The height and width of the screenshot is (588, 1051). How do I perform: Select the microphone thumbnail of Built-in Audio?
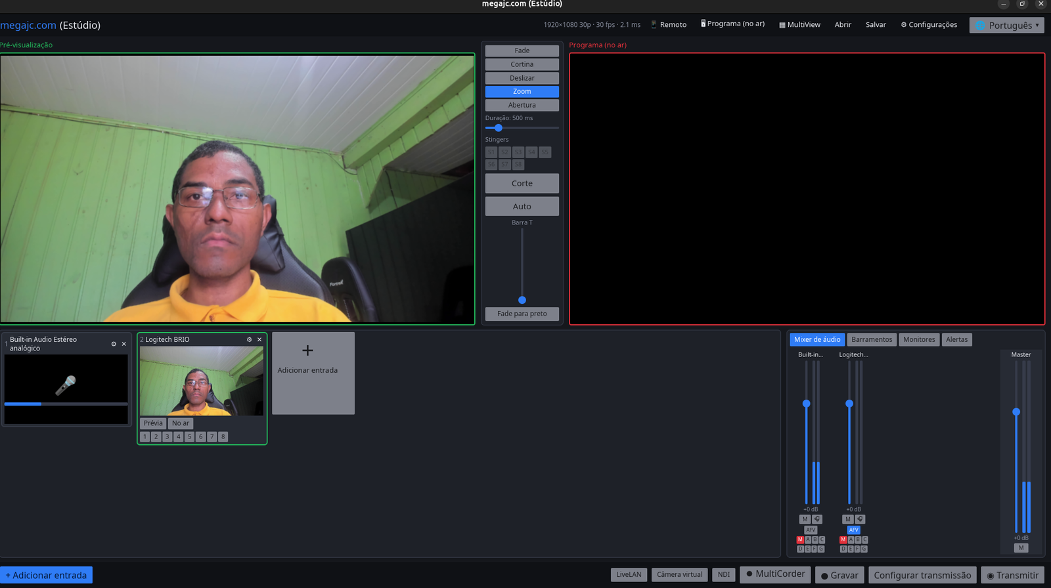(x=66, y=389)
